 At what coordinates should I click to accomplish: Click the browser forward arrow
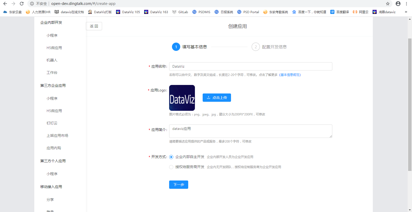coord(13,4)
